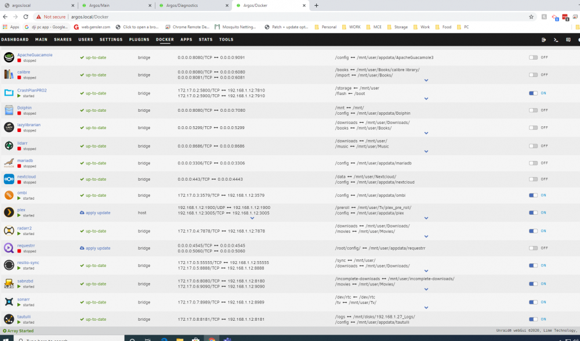Image resolution: width=580 pixels, height=341 pixels.
Task: Disable plex autostart switch
Action: click(533, 212)
